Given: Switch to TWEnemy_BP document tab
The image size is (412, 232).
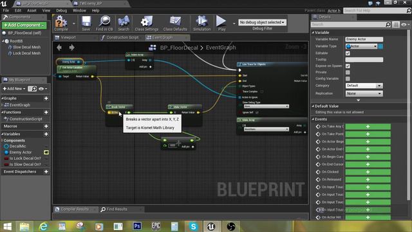Looking at the screenshot, I should tap(91, 3).
